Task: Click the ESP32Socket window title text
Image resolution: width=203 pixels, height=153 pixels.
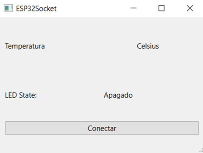Action: point(36,8)
